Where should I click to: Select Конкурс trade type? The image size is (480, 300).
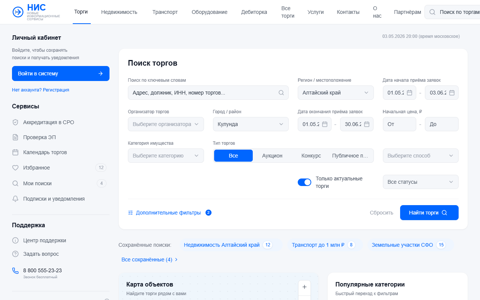[311, 156]
